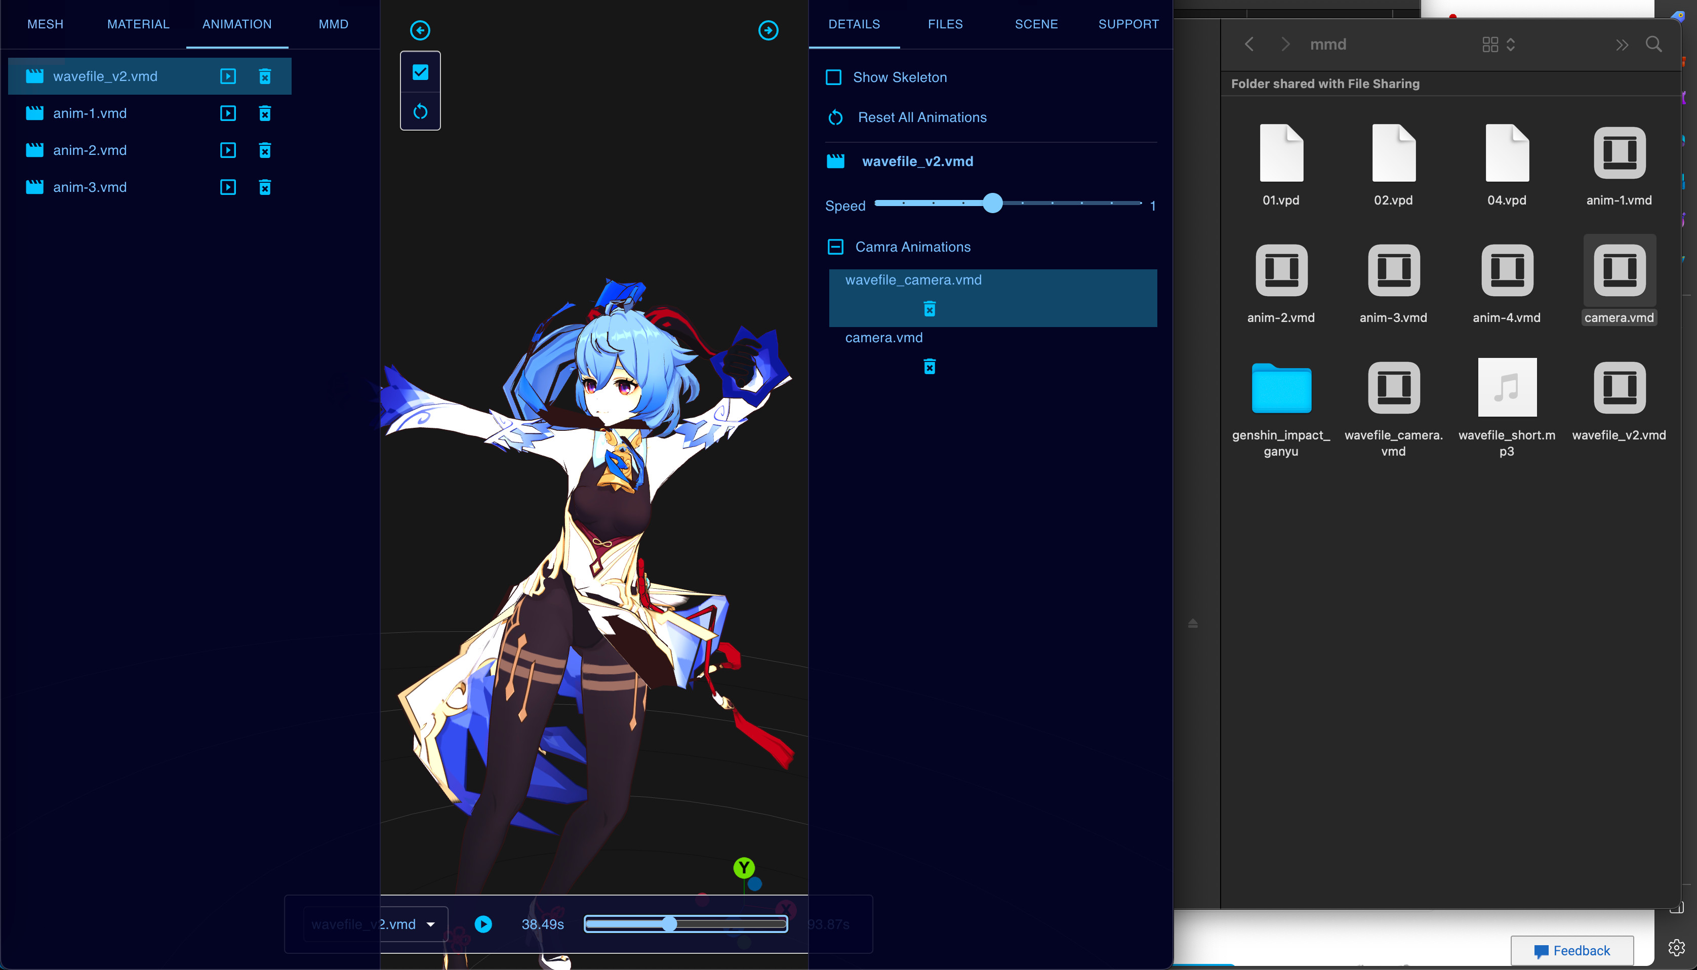The width and height of the screenshot is (1697, 970).
Task: Open the MMD tab
Action: pyautogui.click(x=334, y=24)
